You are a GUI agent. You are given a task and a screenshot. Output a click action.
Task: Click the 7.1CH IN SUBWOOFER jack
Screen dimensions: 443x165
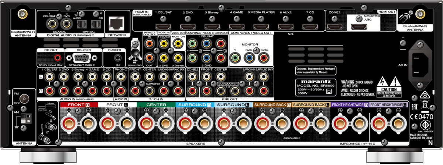150,91
